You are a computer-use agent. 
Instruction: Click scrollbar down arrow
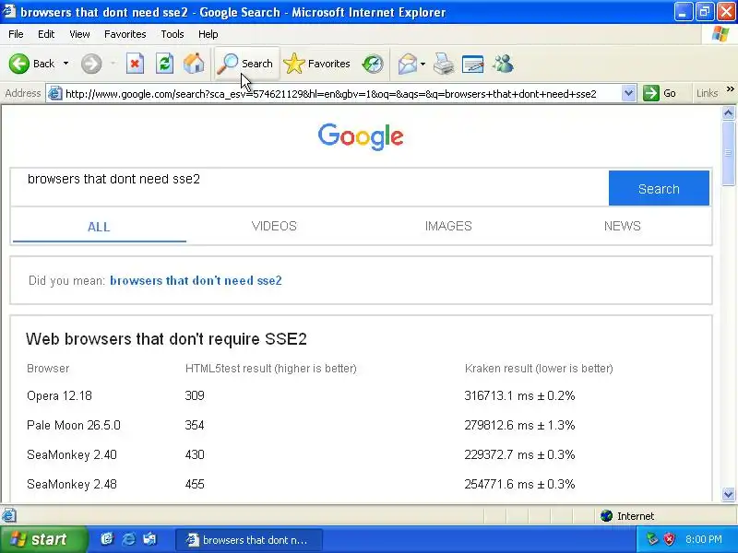[x=728, y=494]
